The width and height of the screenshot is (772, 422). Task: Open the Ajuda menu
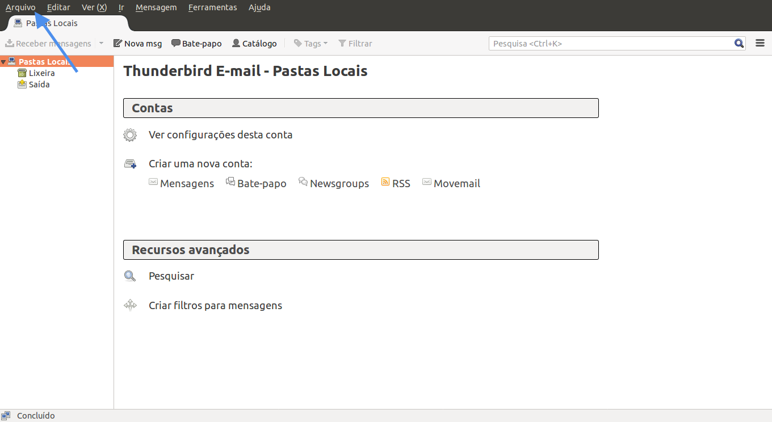pos(259,7)
